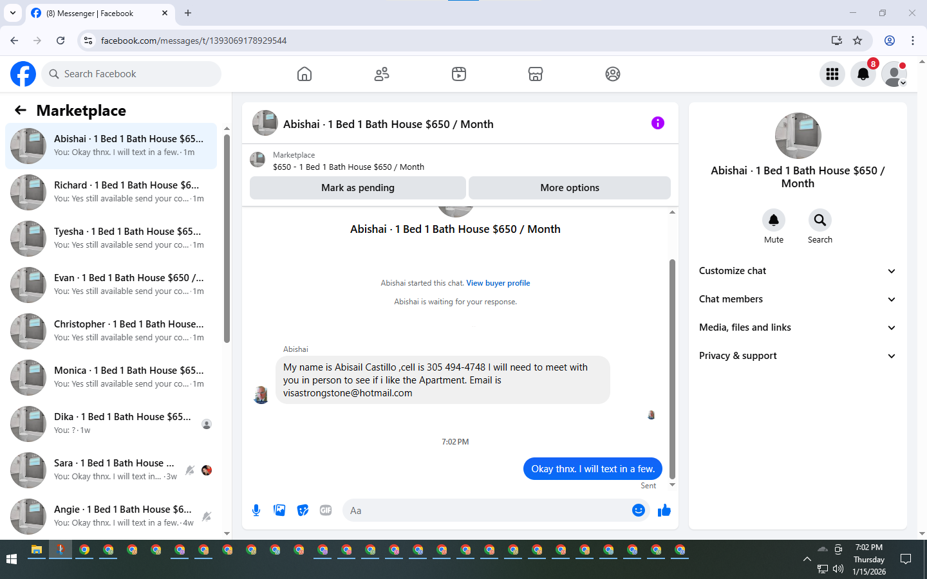The image size is (927, 579).
Task: Open the system tray volume icon
Action: tap(838, 569)
